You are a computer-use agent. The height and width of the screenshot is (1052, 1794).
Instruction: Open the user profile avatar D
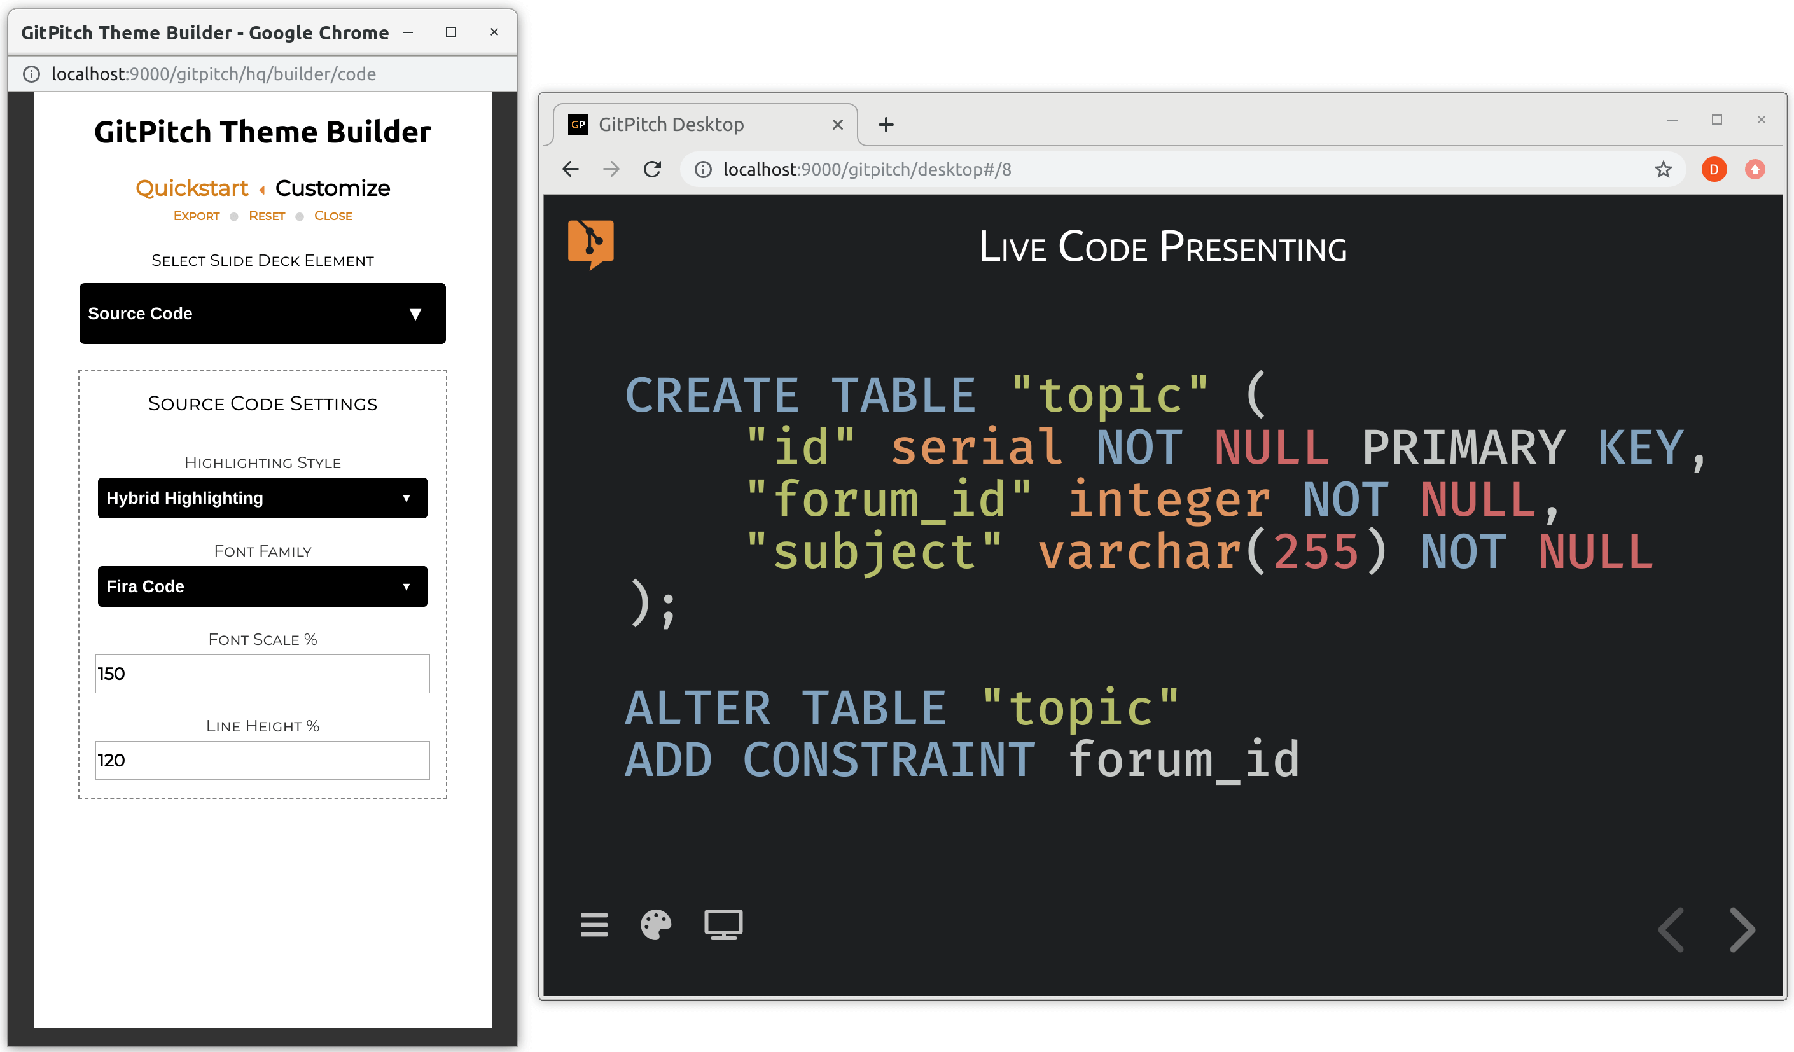click(x=1714, y=169)
